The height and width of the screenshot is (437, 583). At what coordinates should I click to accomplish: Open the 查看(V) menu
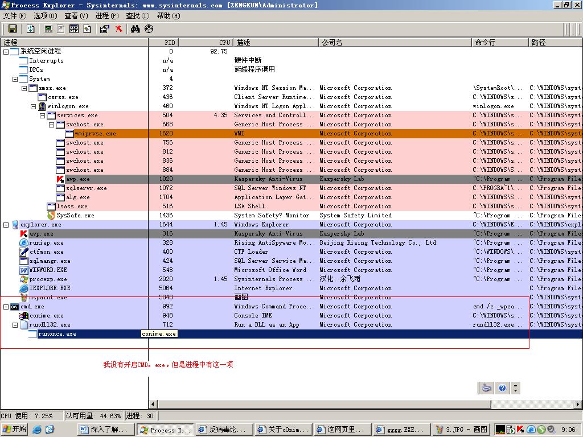tap(76, 16)
